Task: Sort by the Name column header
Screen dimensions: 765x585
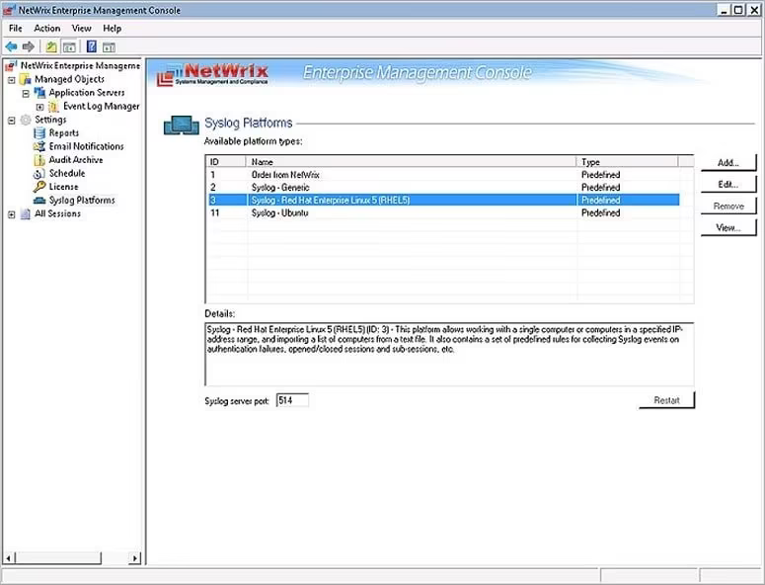Action: (x=412, y=162)
